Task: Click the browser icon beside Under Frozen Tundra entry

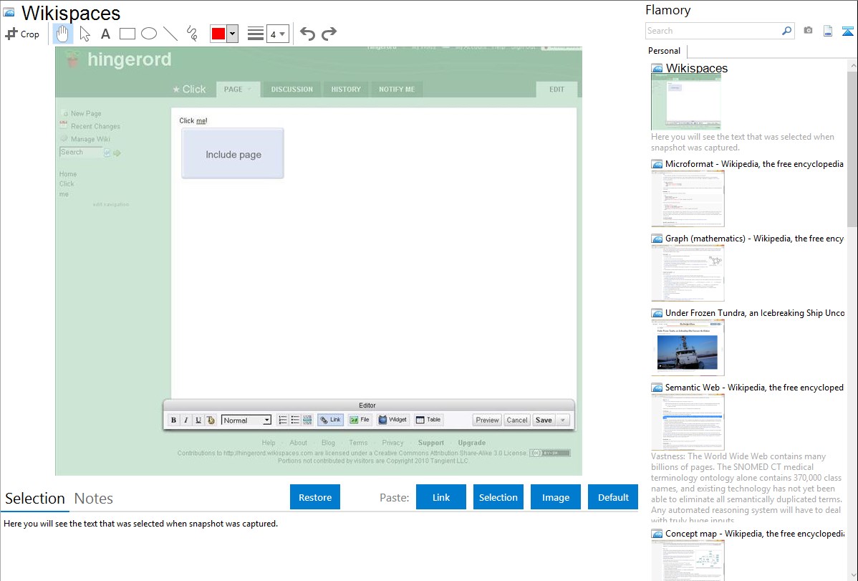Action: tap(657, 313)
